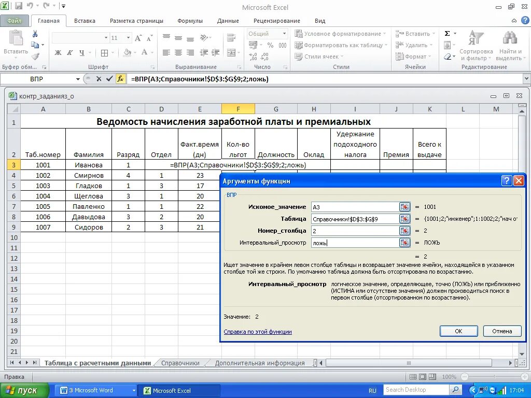The width and height of the screenshot is (531, 398).
Task: Expand Форматировать как таблицу dropdown
Action: click(386, 45)
